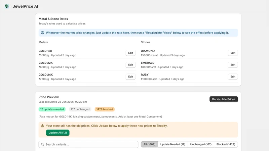
Task: Select the Blocked (1429) filter tab
Action: tap(226, 144)
